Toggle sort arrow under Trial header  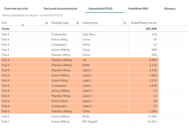pos(23,25)
